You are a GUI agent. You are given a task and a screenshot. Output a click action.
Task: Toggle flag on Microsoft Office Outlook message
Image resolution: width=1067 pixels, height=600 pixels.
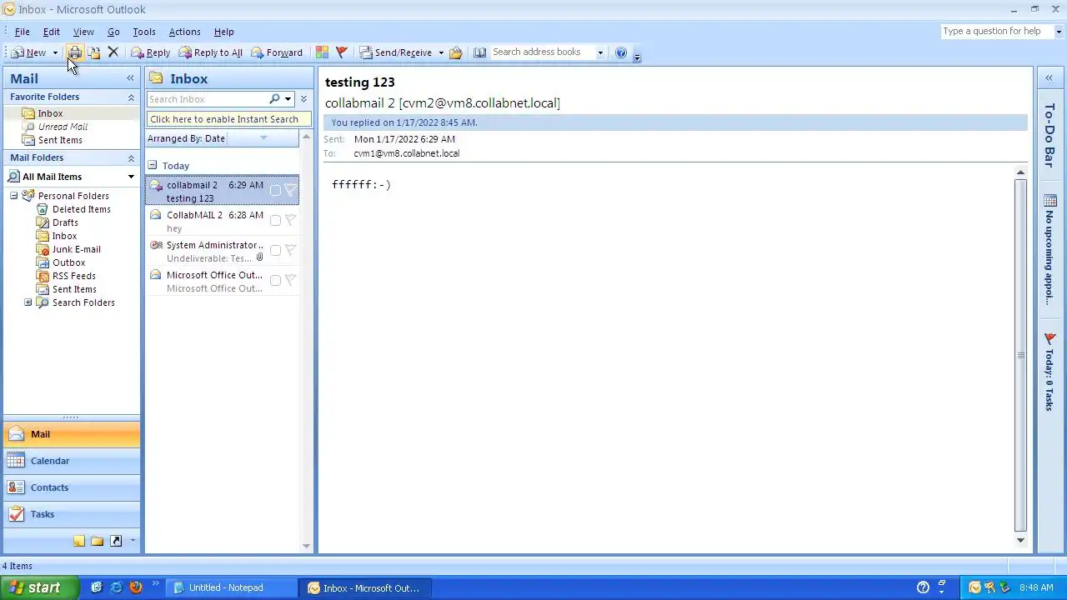tap(290, 280)
